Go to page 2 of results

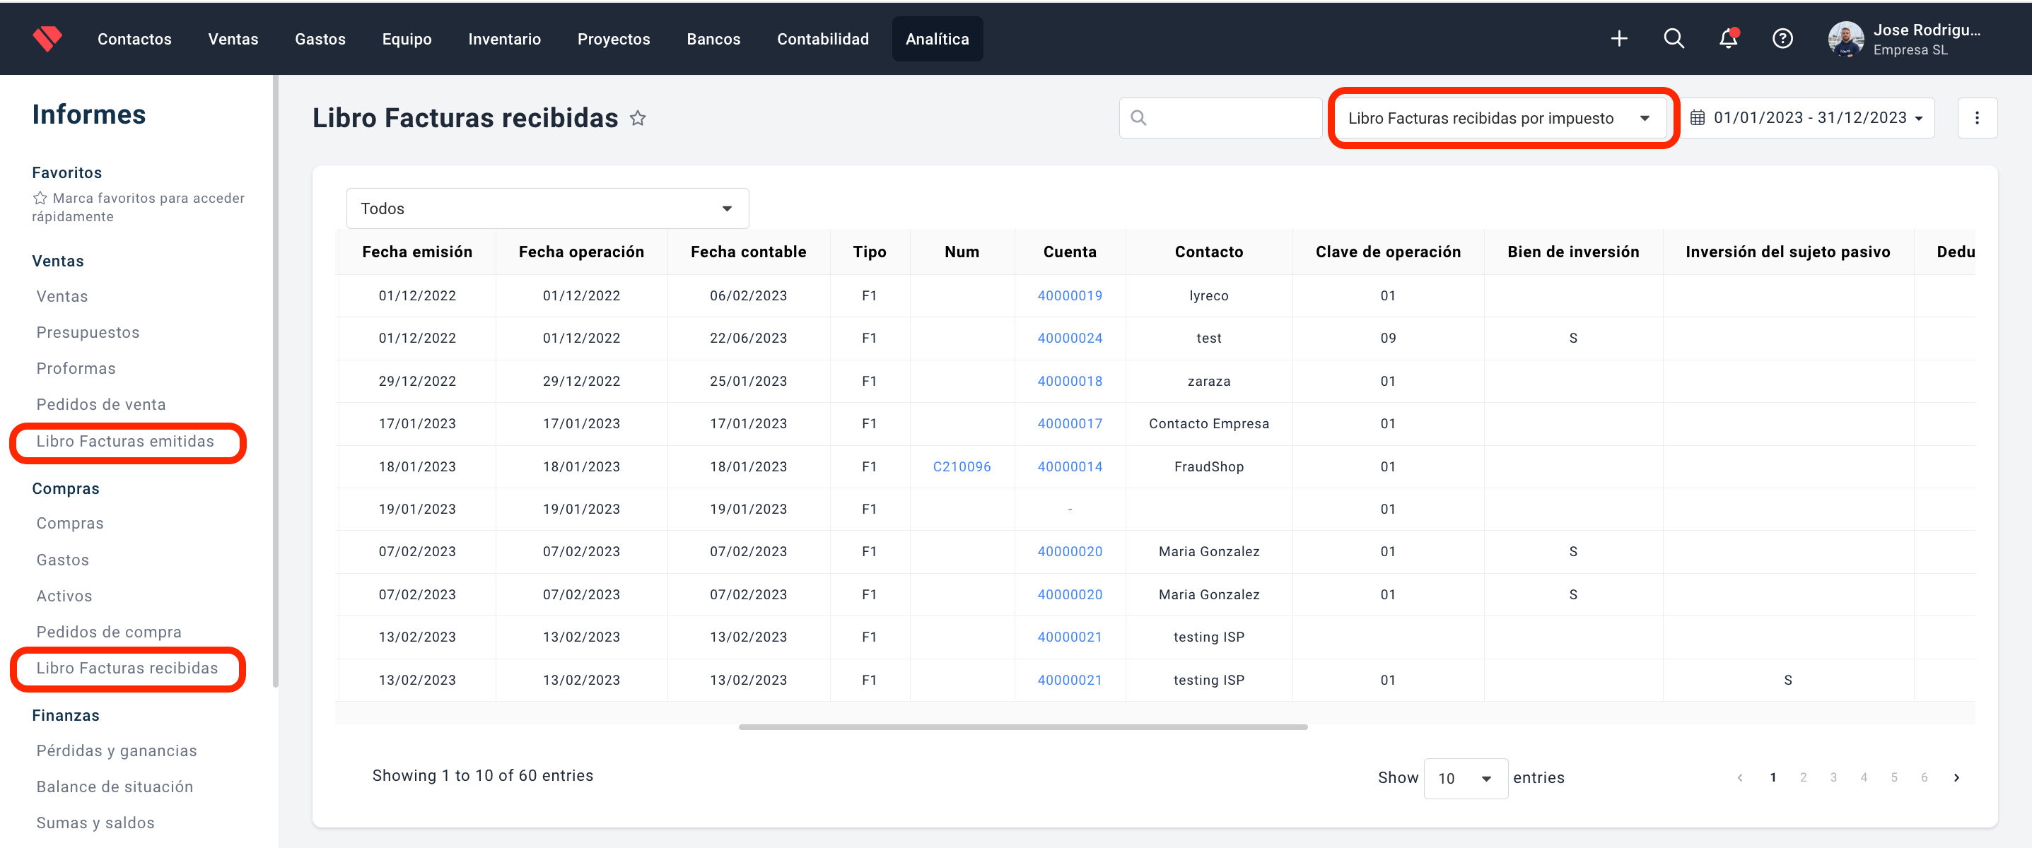tap(1802, 777)
